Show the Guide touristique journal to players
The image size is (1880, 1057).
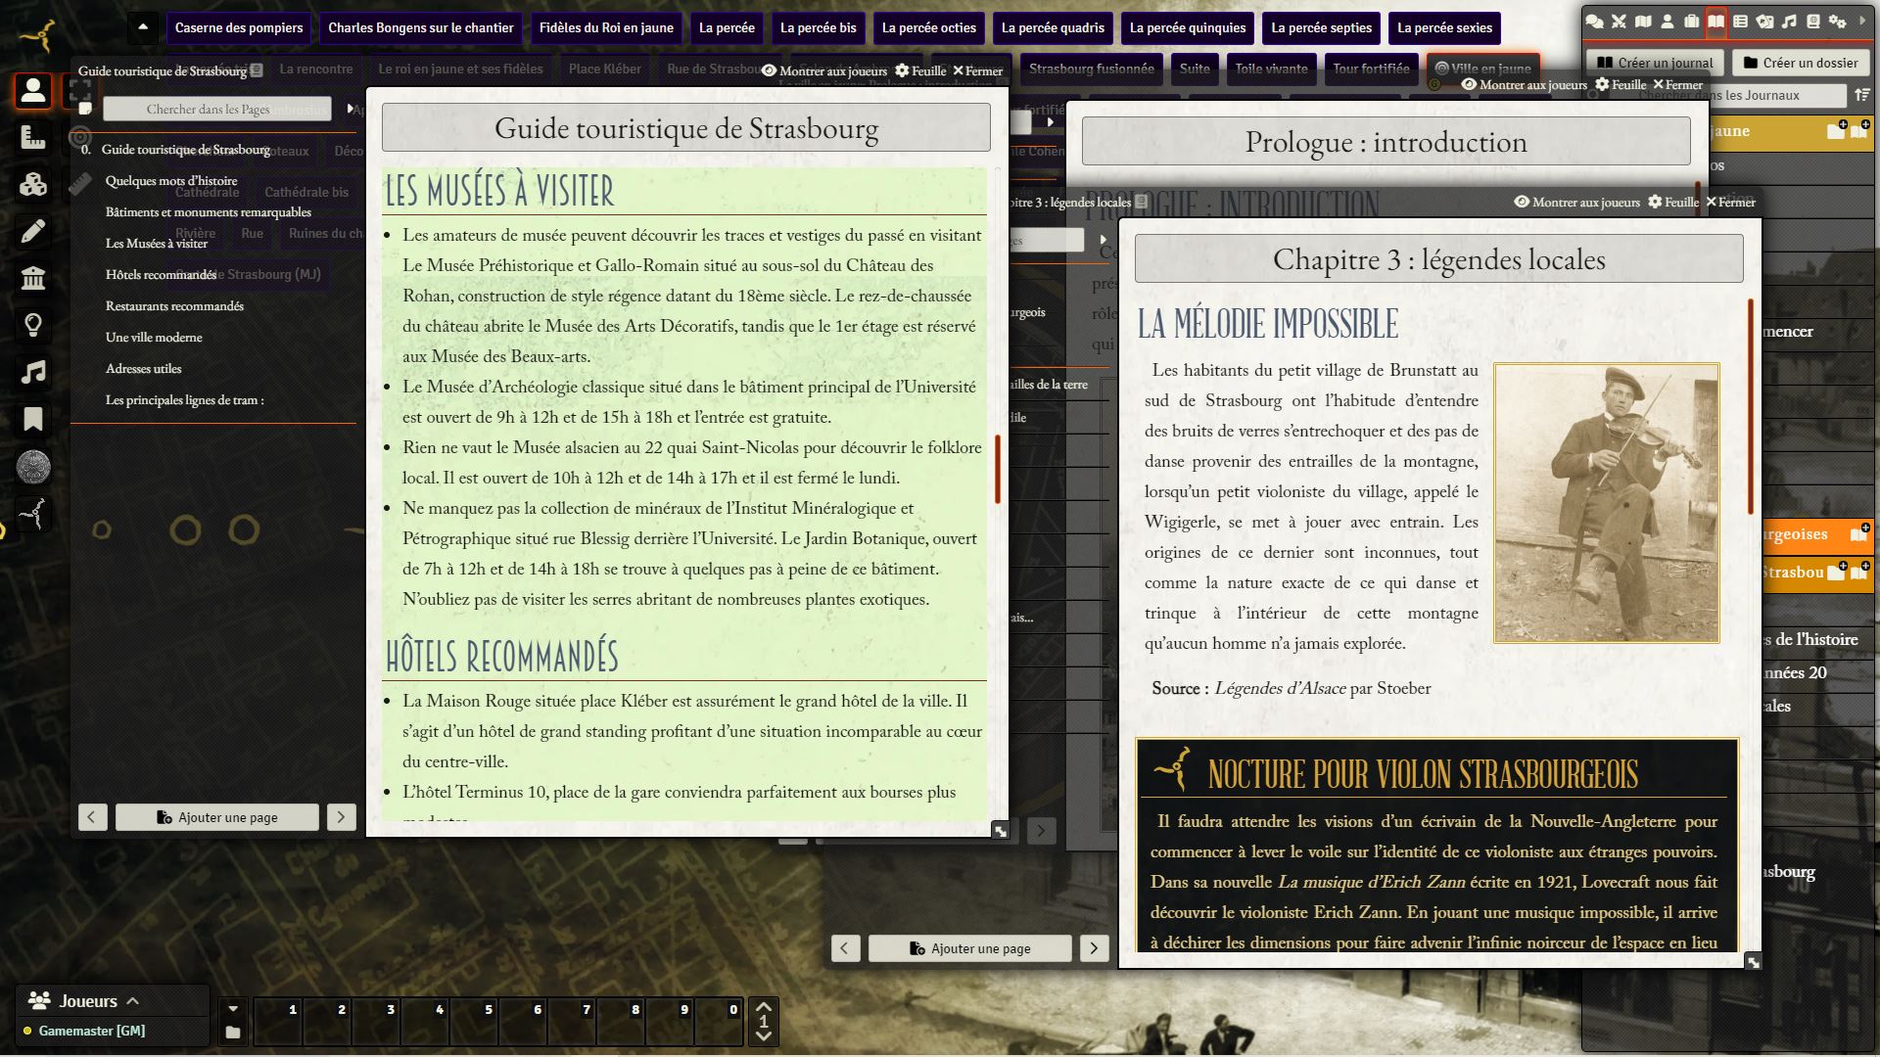(823, 70)
